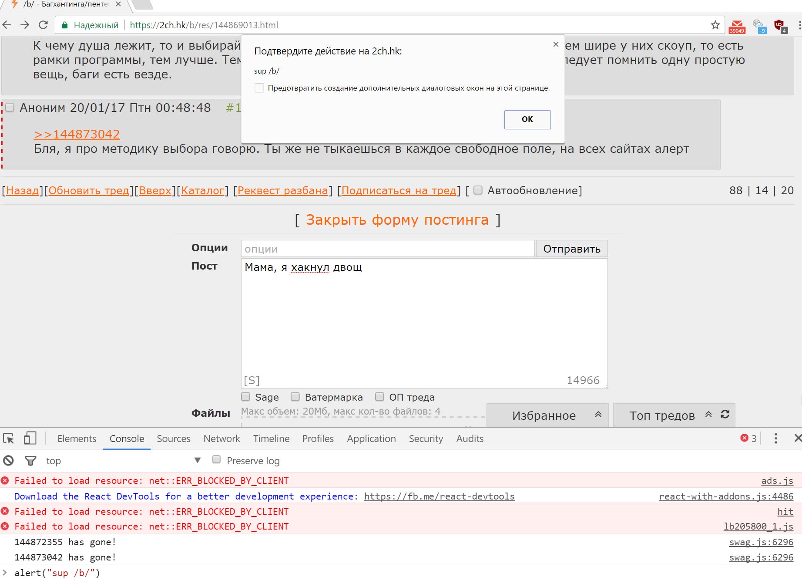Screen dimensions: 802x584
Task: Open the Security tab
Action: [x=426, y=439]
